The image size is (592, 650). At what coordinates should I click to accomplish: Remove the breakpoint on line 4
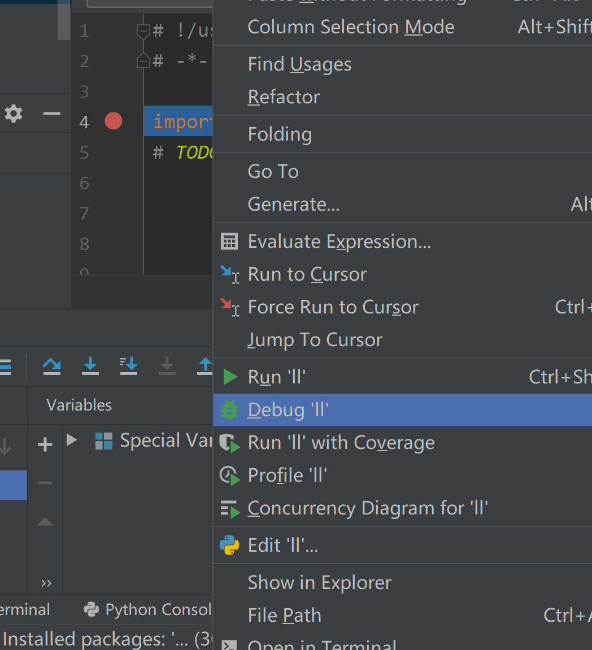point(114,121)
